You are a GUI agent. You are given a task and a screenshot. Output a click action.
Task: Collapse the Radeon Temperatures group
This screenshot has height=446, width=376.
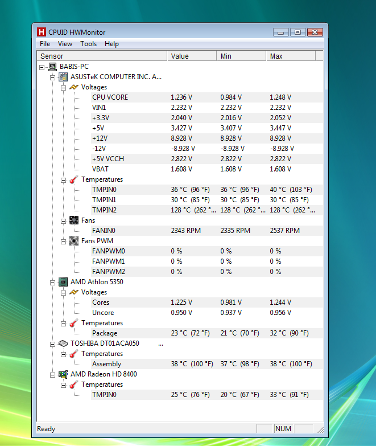click(63, 386)
